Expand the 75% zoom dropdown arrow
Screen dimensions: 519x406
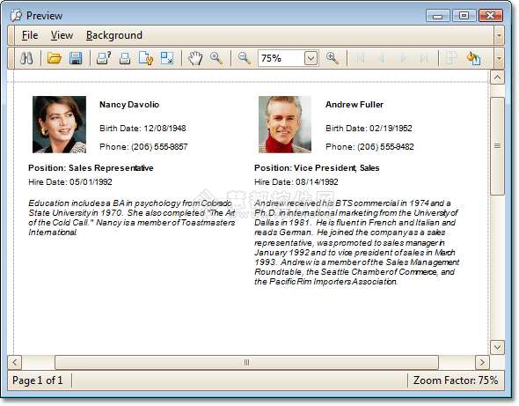311,59
